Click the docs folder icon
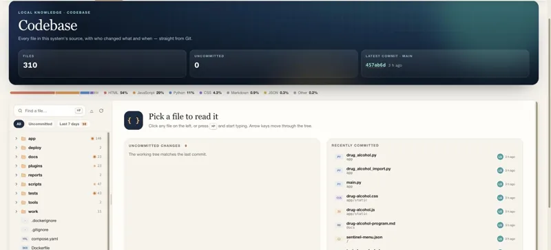Image resolution: width=551 pixels, height=250 pixels. pyautogui.click(x=23, y=157)
